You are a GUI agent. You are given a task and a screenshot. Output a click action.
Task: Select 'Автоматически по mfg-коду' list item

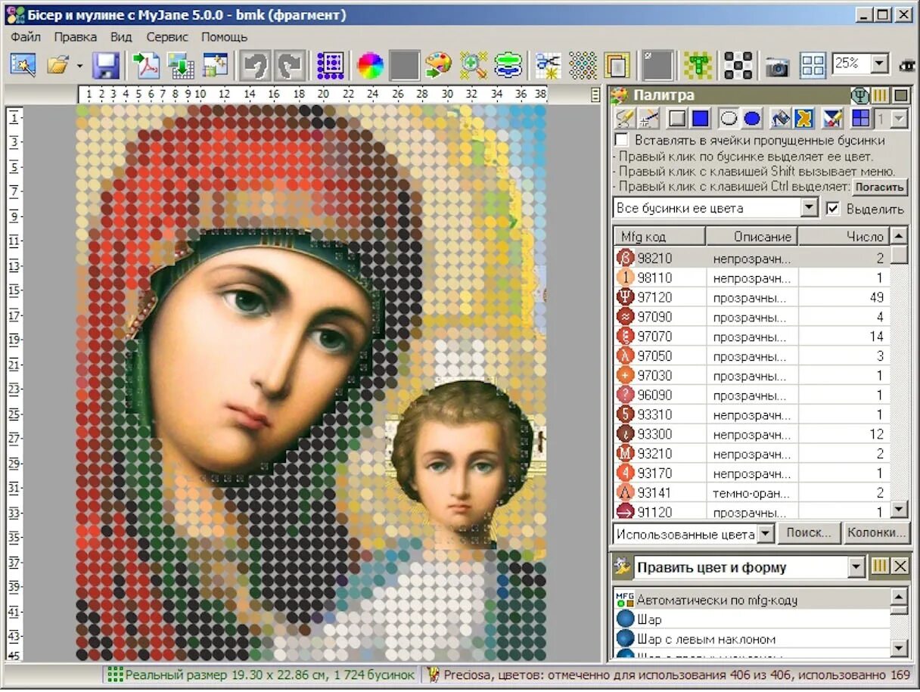pos(751,600)
